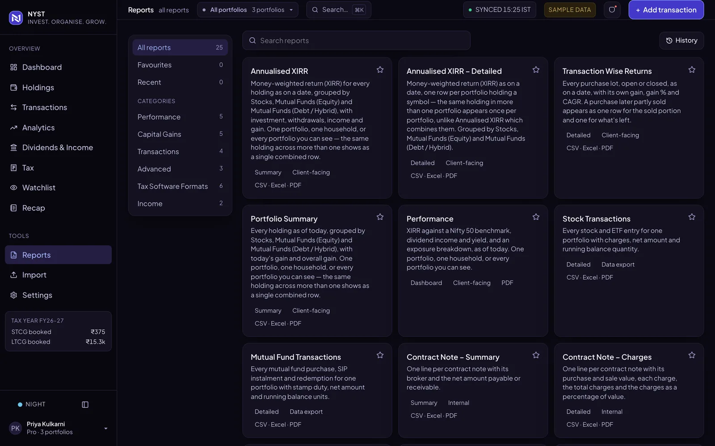Select the All reports filter
715x446 pixels.
coord(180,47)
